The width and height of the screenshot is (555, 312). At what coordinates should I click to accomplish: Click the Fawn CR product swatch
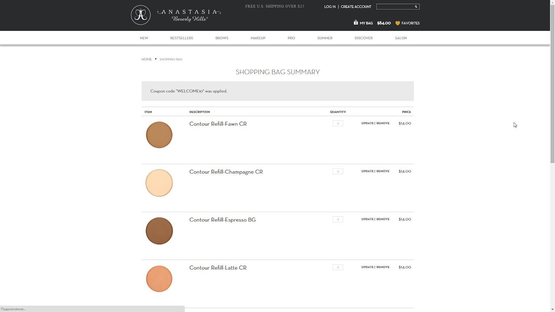(159, 135)
